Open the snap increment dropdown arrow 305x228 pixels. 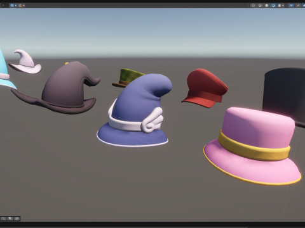pos(24,6)
